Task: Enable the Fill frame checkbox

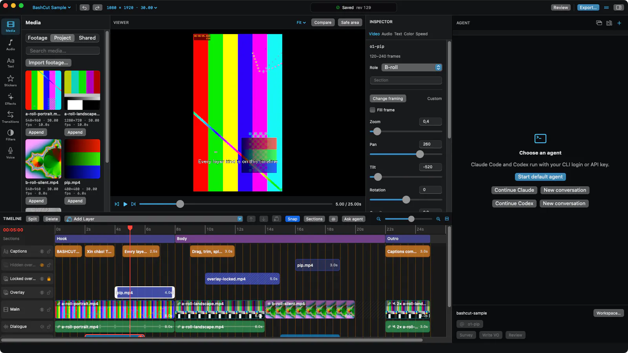Action: pos(372,110)
